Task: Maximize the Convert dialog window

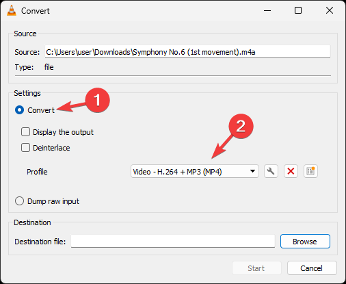Action: point(298,10)
